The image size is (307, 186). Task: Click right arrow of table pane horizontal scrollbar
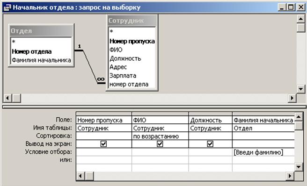[292, 98]
